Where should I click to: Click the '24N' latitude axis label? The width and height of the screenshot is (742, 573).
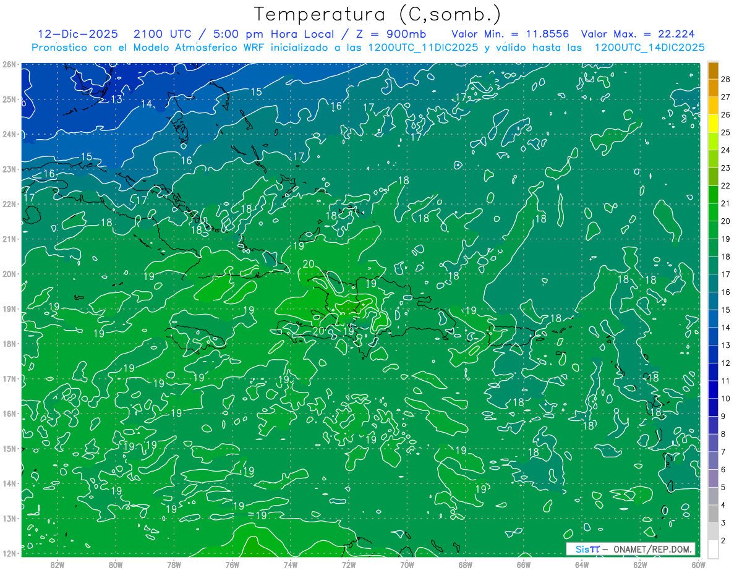[x=9, y=134]
